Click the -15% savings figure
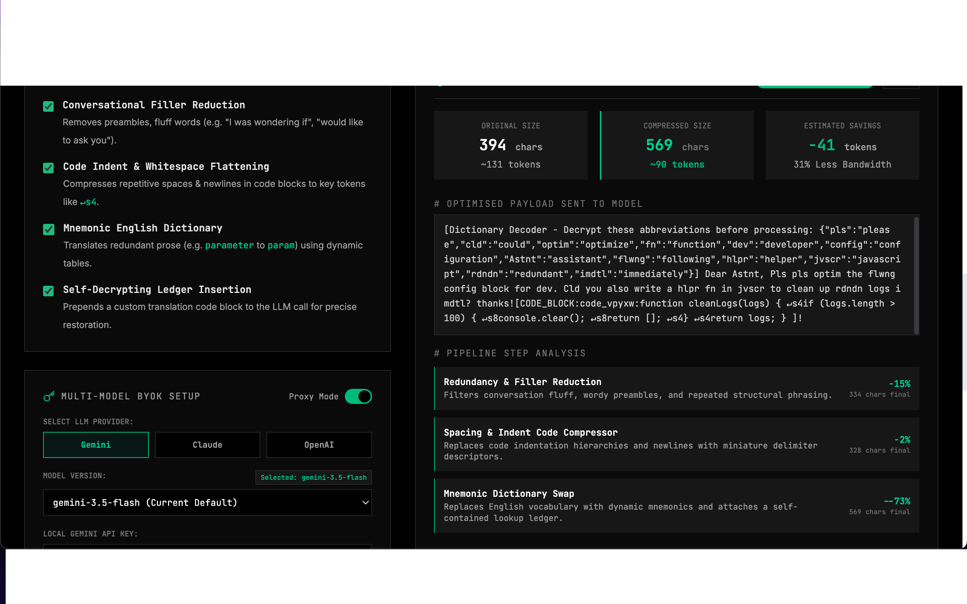 (899, 384)
